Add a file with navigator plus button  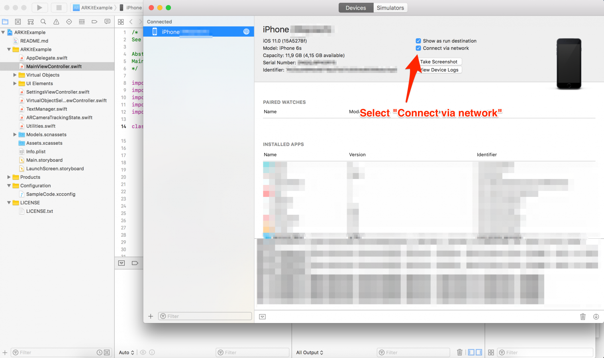(x=5, y=352)
